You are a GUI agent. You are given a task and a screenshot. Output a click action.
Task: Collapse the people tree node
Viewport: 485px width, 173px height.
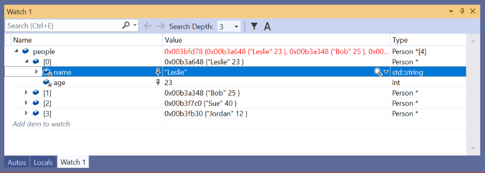click(x=17, y=51)
